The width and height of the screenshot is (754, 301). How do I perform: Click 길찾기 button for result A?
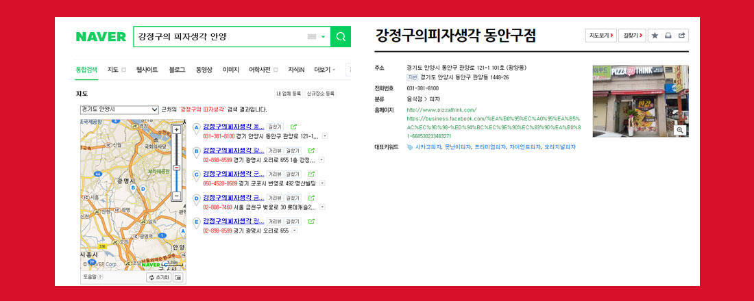tap(275, 127)
